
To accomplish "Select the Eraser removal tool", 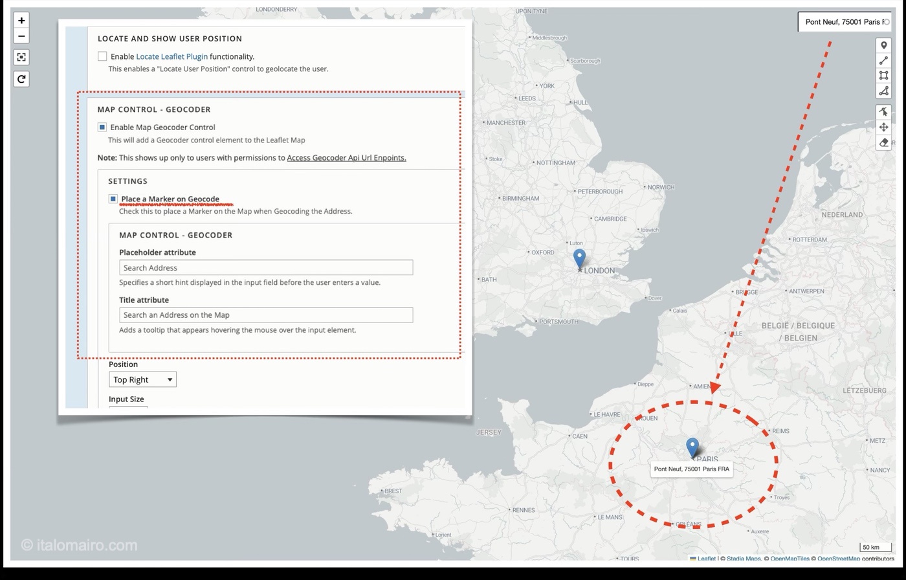I will coord(883,143).
